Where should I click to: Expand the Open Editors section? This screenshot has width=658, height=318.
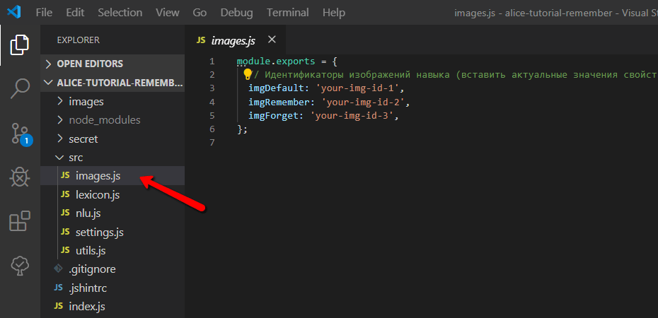(x=90, y=64)
